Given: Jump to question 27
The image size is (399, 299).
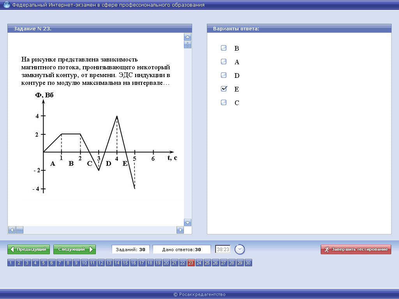Looking at the screenshot, I should coord(223,263).
